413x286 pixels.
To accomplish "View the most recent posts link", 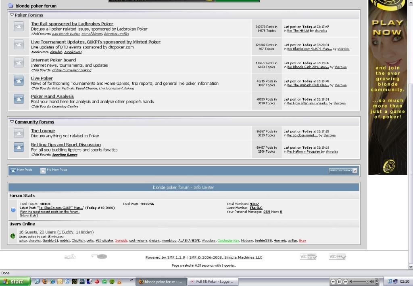I will click(50, 212).
